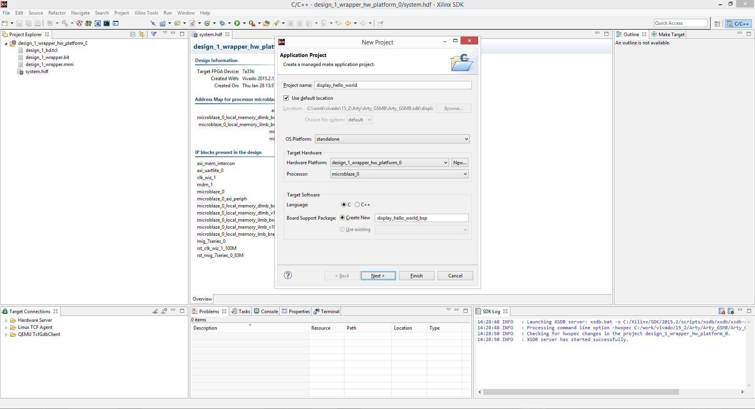Click the Clear log icon in SDK Log
This screenshot has width=755, height=409.
(722, 311)
